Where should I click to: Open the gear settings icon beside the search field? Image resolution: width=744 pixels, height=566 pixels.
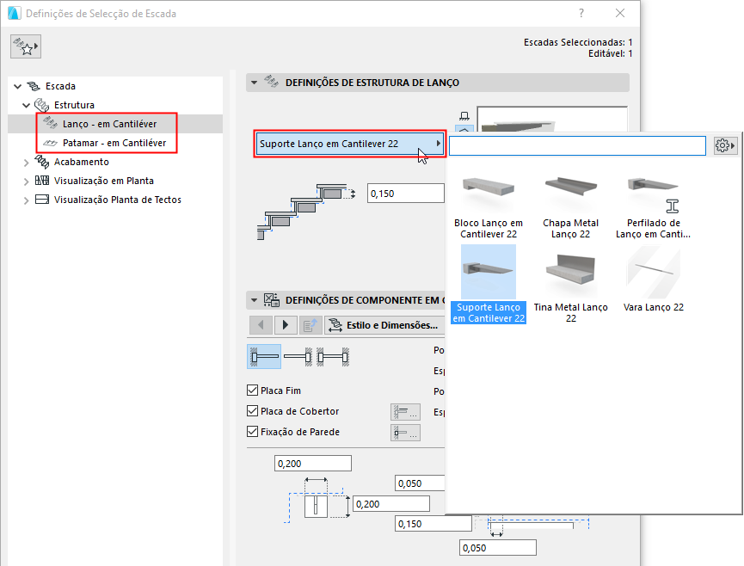pyautogui.click(x=725, y=145)
